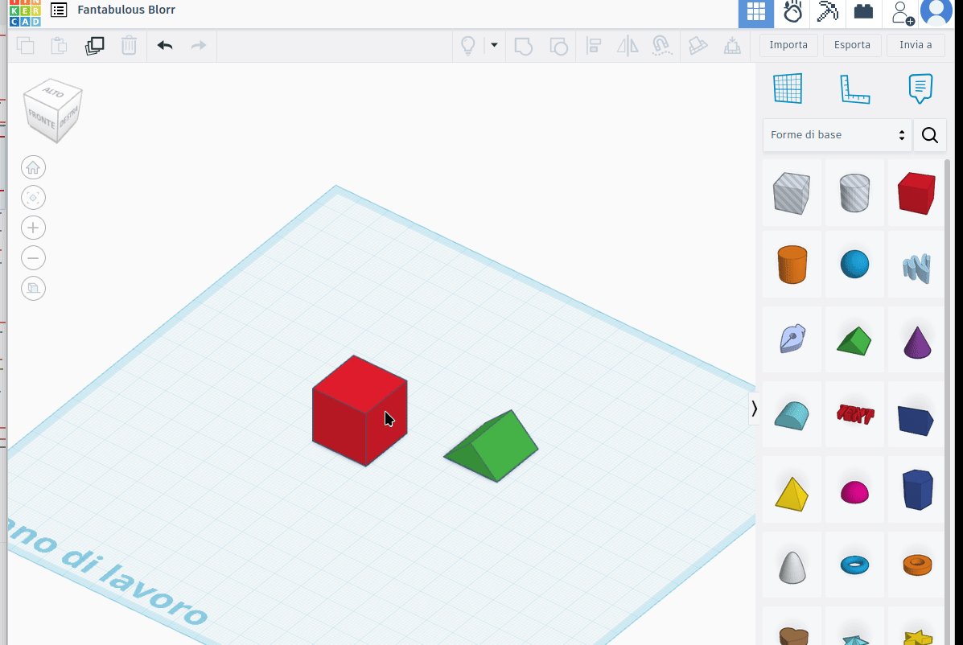Pick the blue torus shape
The image size is (963, 645).
[x=854, y=565]
